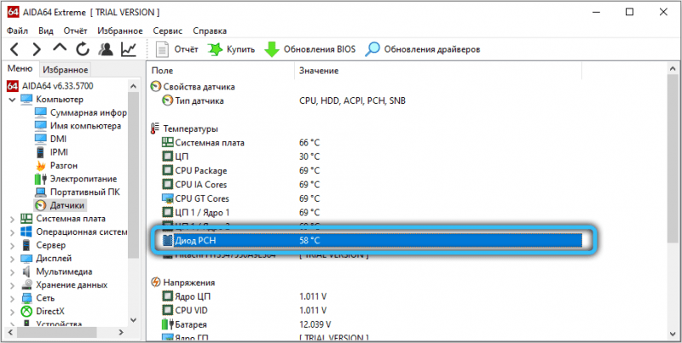Click the Сеть network tree icon
682x343 pixels.
(26, 298)
